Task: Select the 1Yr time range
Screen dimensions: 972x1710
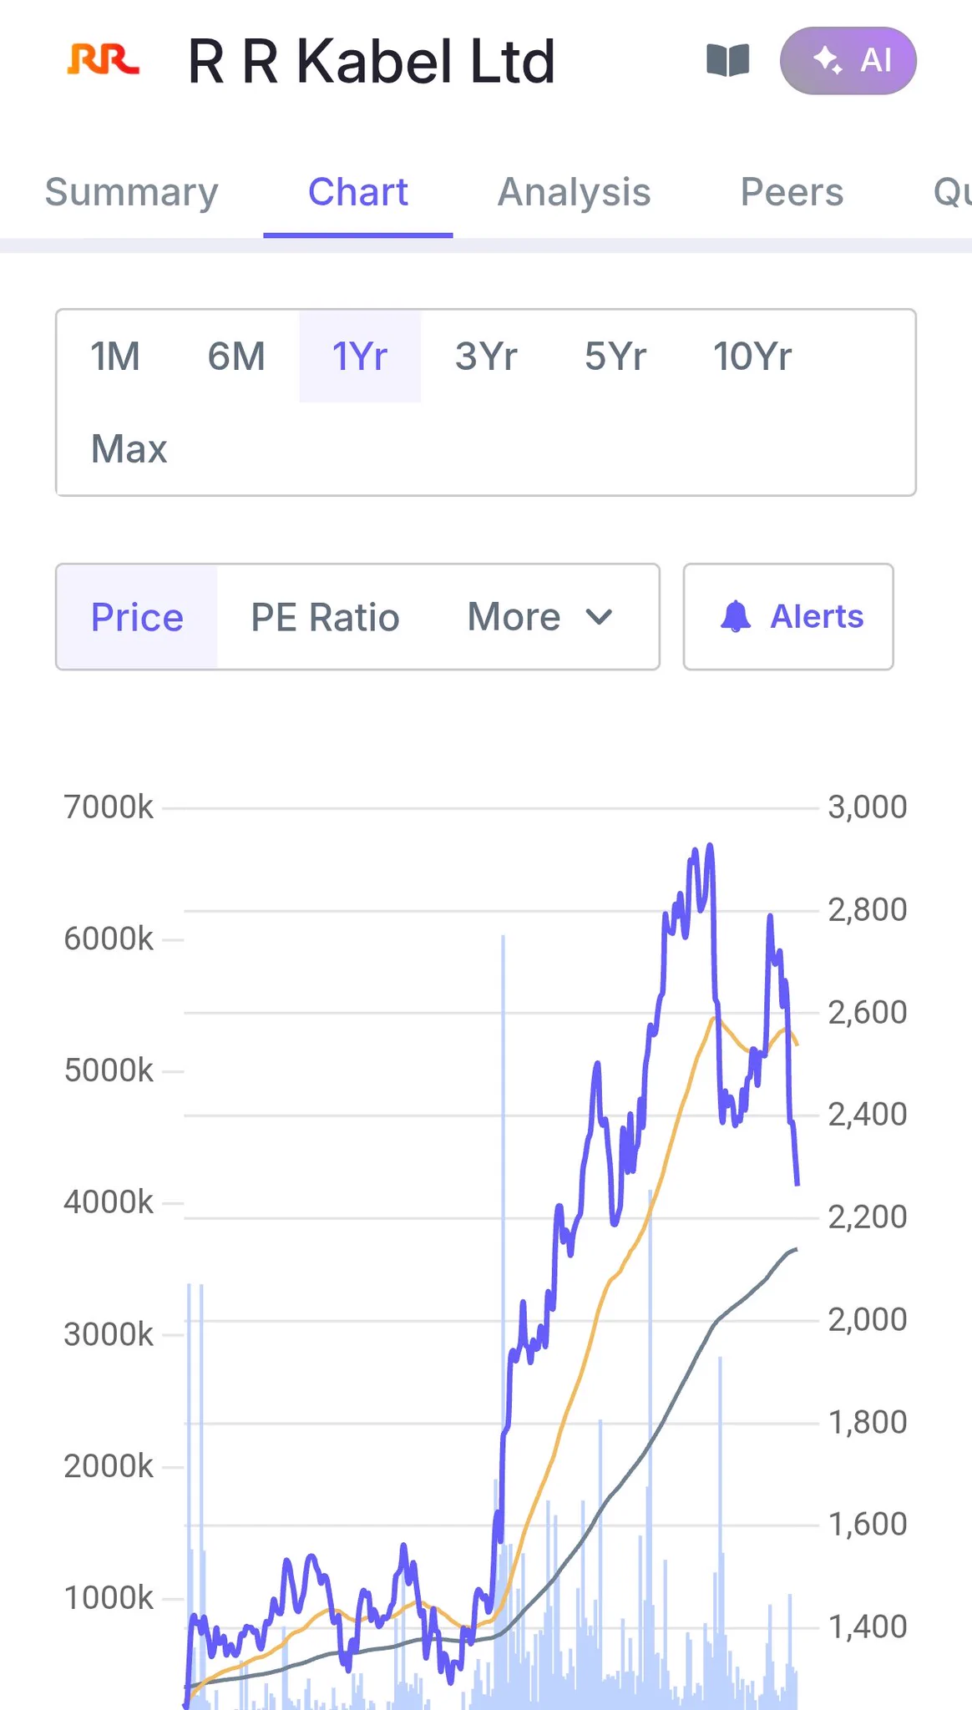Action: pos(360,357)
